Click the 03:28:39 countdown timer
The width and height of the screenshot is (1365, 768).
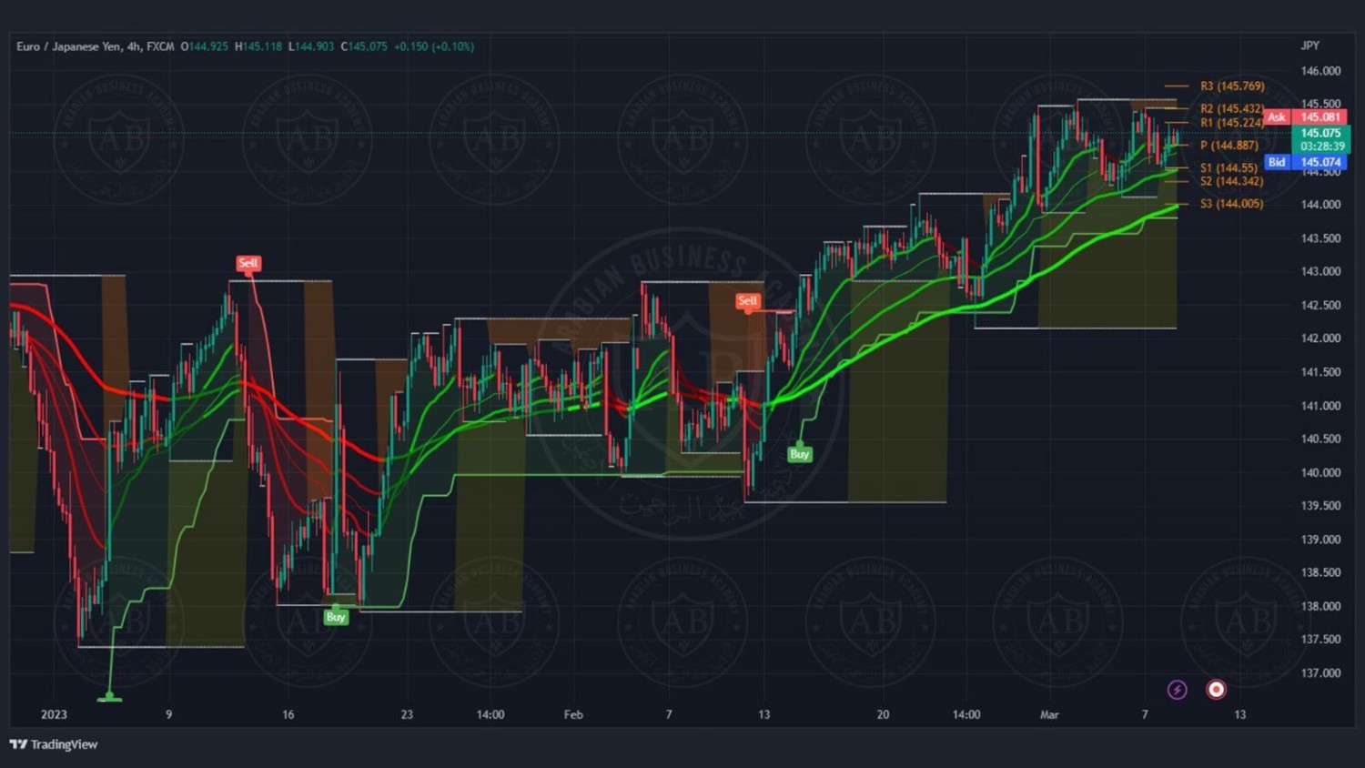(x=1322, y=147)
